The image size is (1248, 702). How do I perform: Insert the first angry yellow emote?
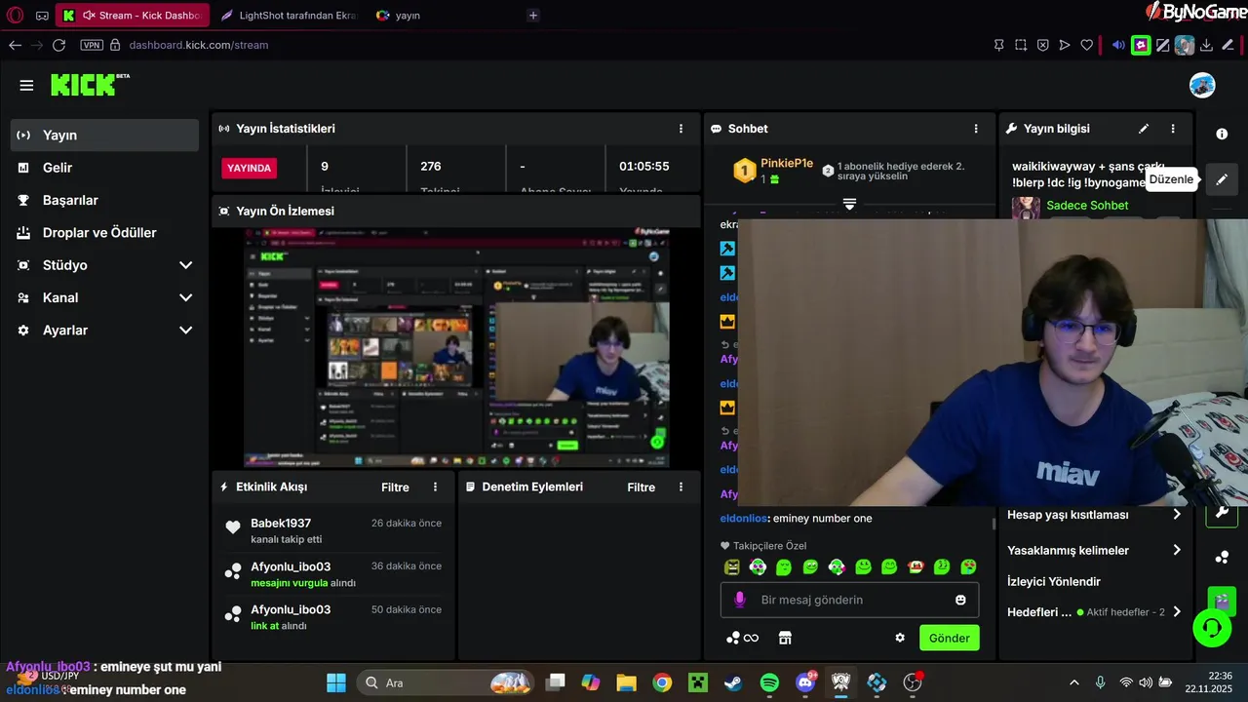(x=732, y=566)
